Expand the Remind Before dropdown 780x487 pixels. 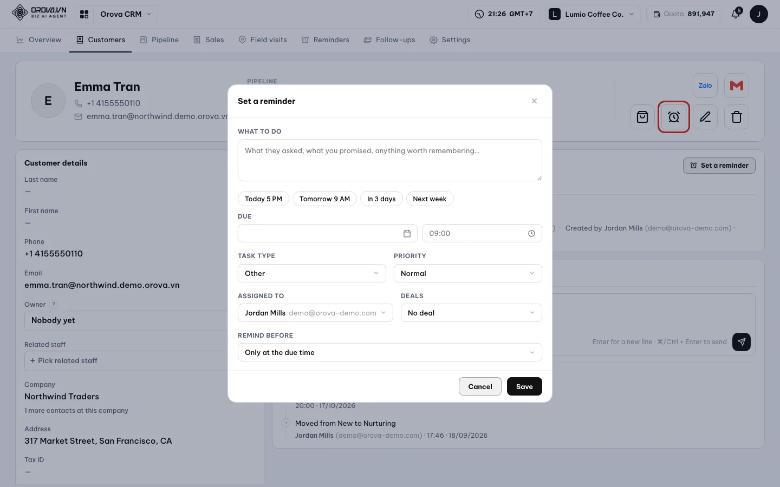click(390, 352)
